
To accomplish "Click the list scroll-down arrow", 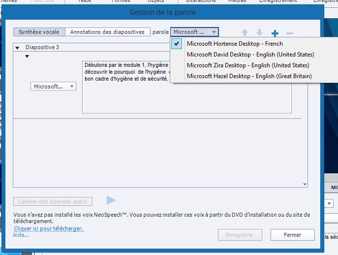I will point(305,184).
